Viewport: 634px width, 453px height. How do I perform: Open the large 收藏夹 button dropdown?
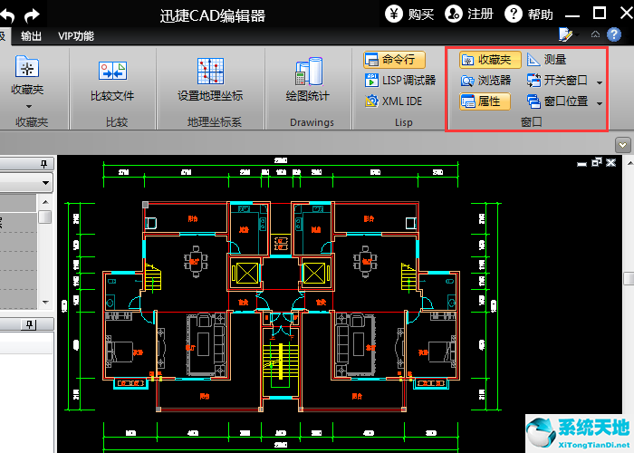[27, 106]
